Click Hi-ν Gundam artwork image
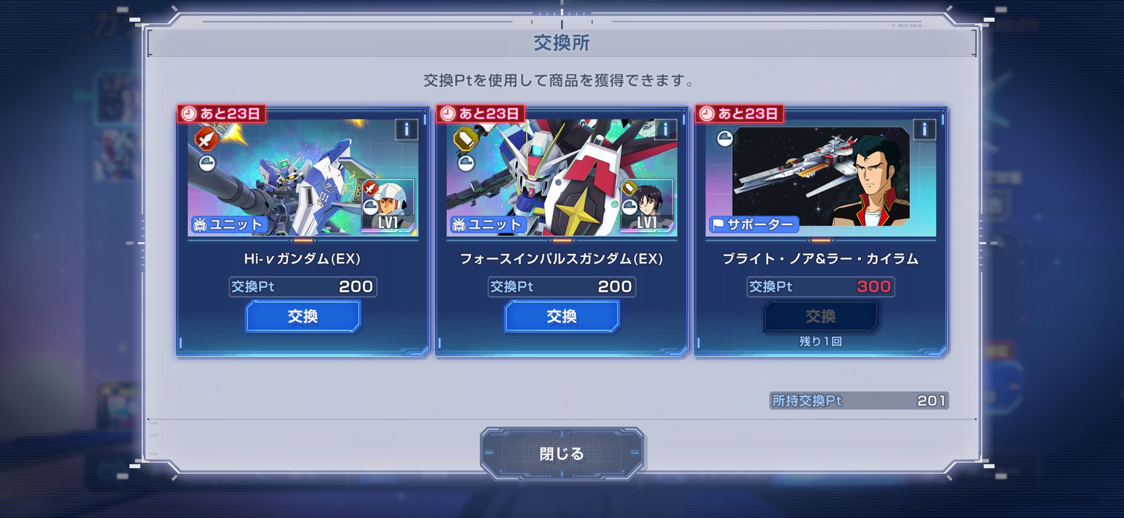Viewport: 1124px width, 518px height. [303, 177]
